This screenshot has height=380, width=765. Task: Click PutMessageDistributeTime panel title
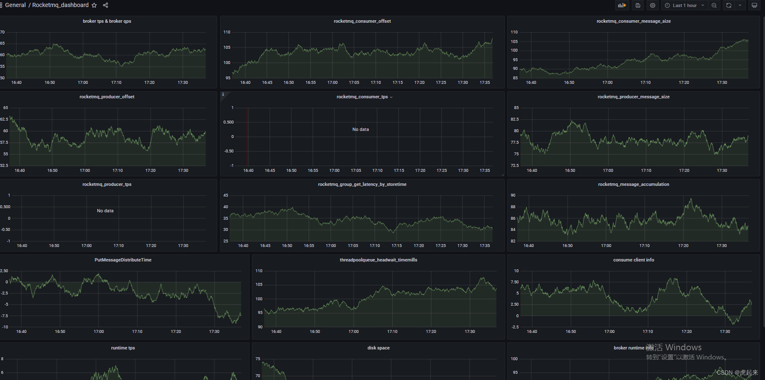123,260
